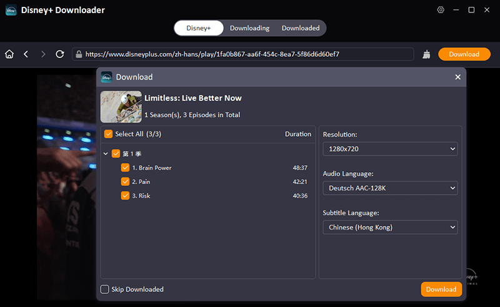Screen dimensions: 500x307
Task: Toggle the Select All checkbox
Action: [108, 134]
